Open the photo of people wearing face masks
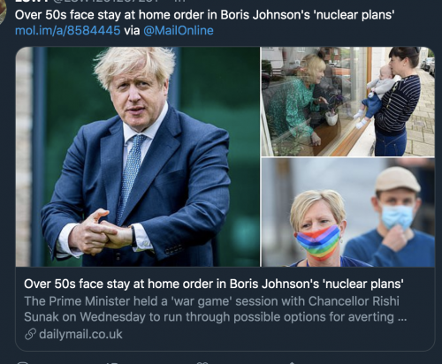Image resolution: width=442 pixels, height=364 pixels. 348,213
